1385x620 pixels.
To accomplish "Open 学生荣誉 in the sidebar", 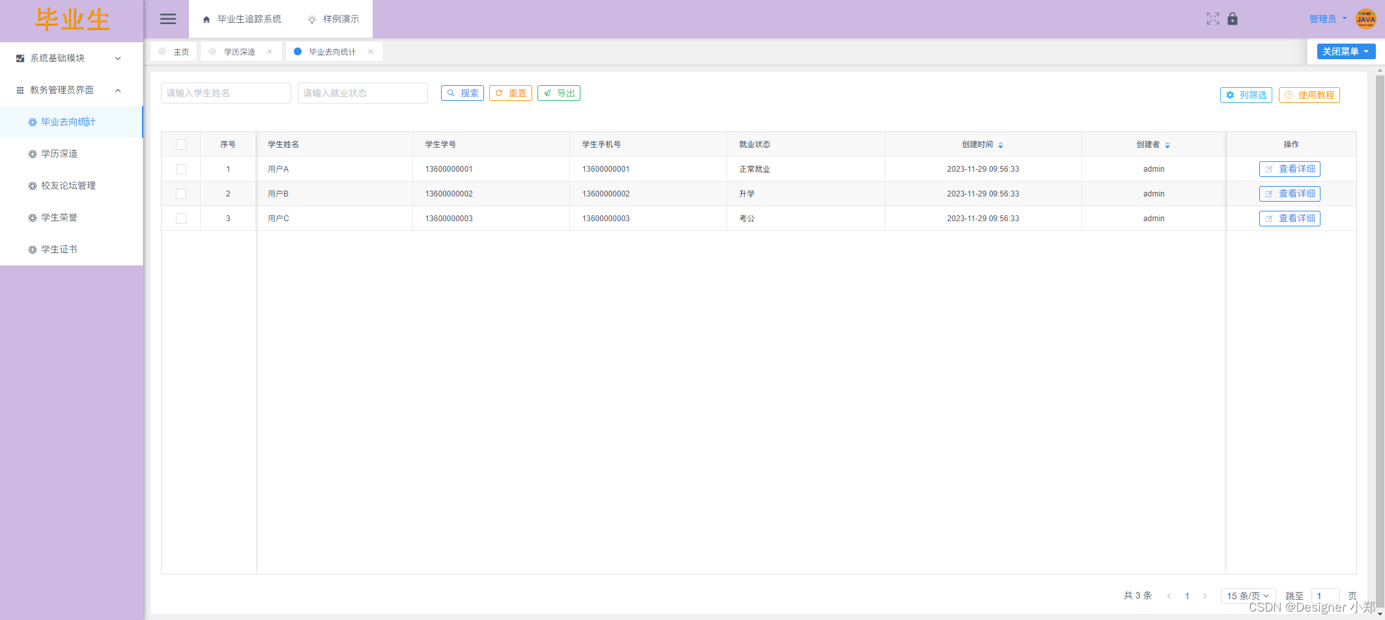I will [x=72, y=217].
